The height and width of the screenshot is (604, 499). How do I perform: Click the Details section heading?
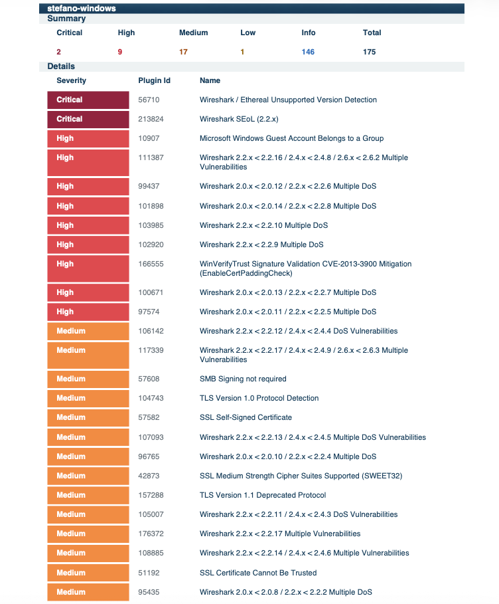pyautogui.click(x=61, y=66)
